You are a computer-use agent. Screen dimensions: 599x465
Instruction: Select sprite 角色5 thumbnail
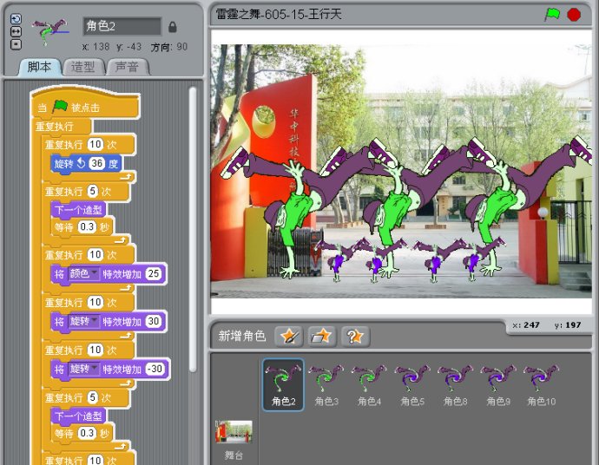pyautogui.click(x=412, y=384)
